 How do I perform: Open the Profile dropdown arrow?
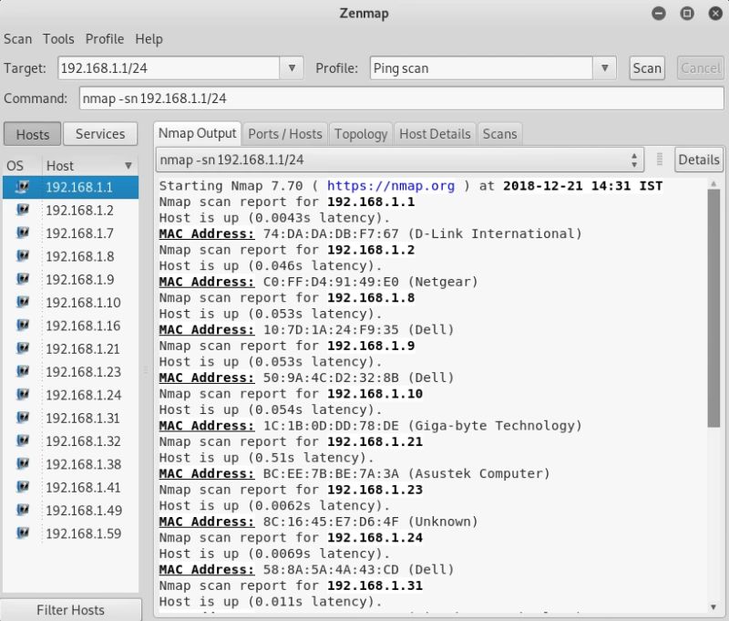coord(604,67)
